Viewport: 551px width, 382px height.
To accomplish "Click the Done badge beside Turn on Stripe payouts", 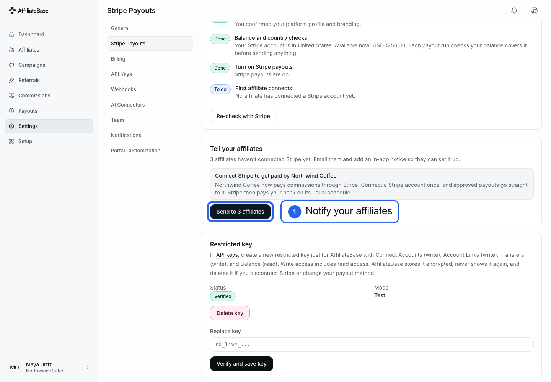I will click(x=220, y=68).
